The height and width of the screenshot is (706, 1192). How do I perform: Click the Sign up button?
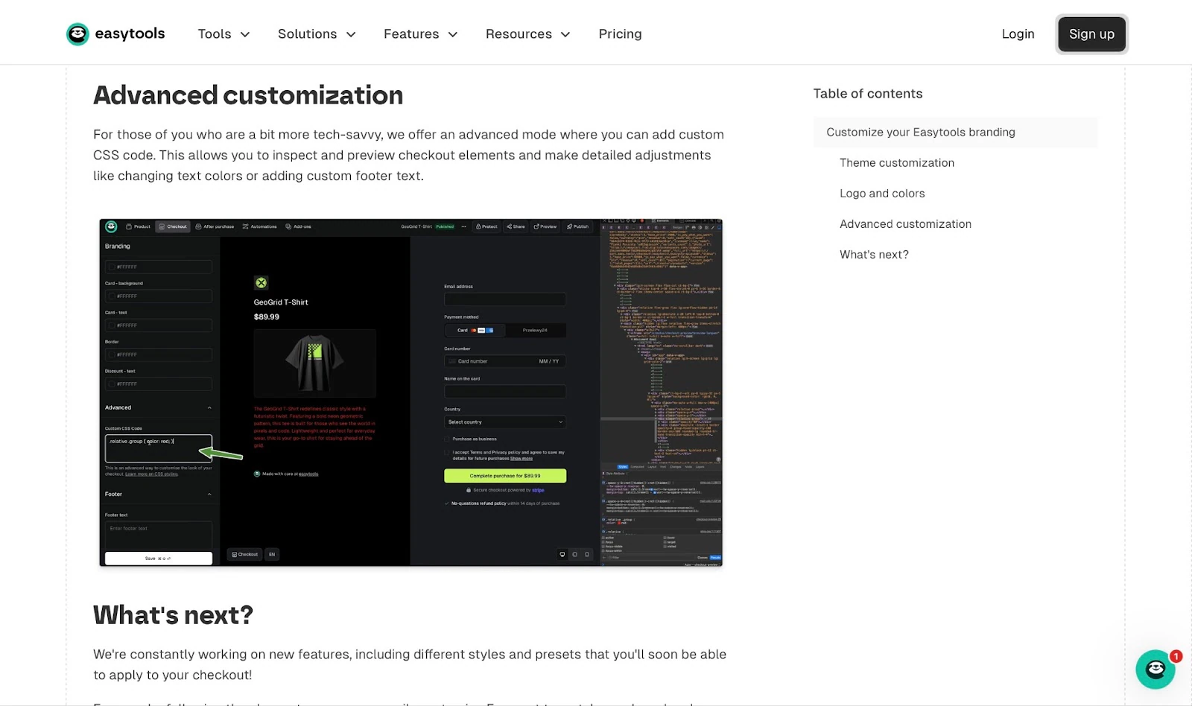coord(1091,34)
